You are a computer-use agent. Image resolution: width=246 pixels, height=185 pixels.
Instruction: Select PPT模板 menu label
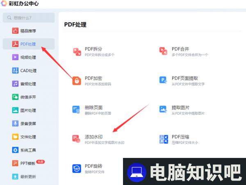[x=28, y=163]
